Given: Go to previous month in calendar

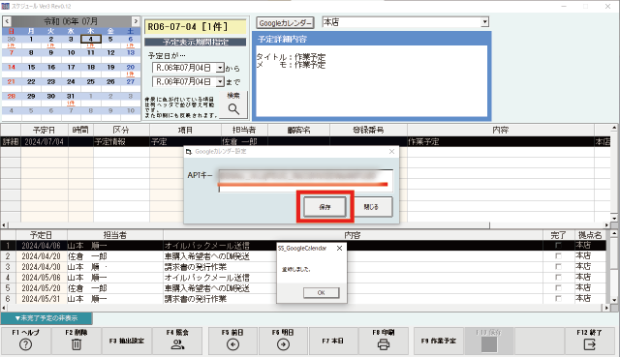Looking at the screenshot, I should pyautogui.click(x=7, y=21).
